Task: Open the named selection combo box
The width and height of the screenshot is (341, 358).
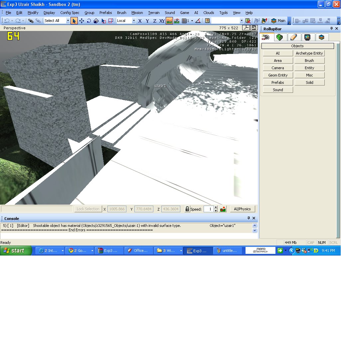Action: pyautogui.click(x=227, y=21)
